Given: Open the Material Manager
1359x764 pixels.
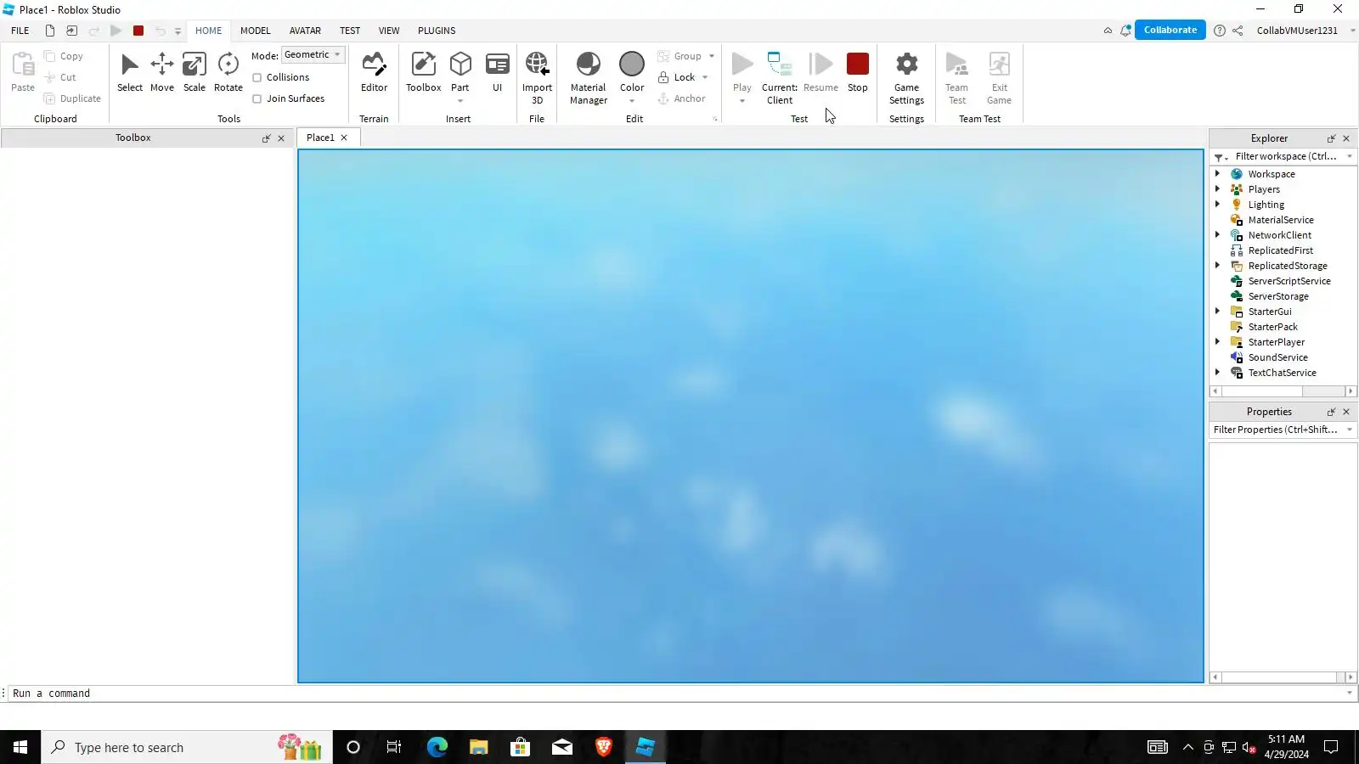Looking at the screenshot, I should point(589,78).
